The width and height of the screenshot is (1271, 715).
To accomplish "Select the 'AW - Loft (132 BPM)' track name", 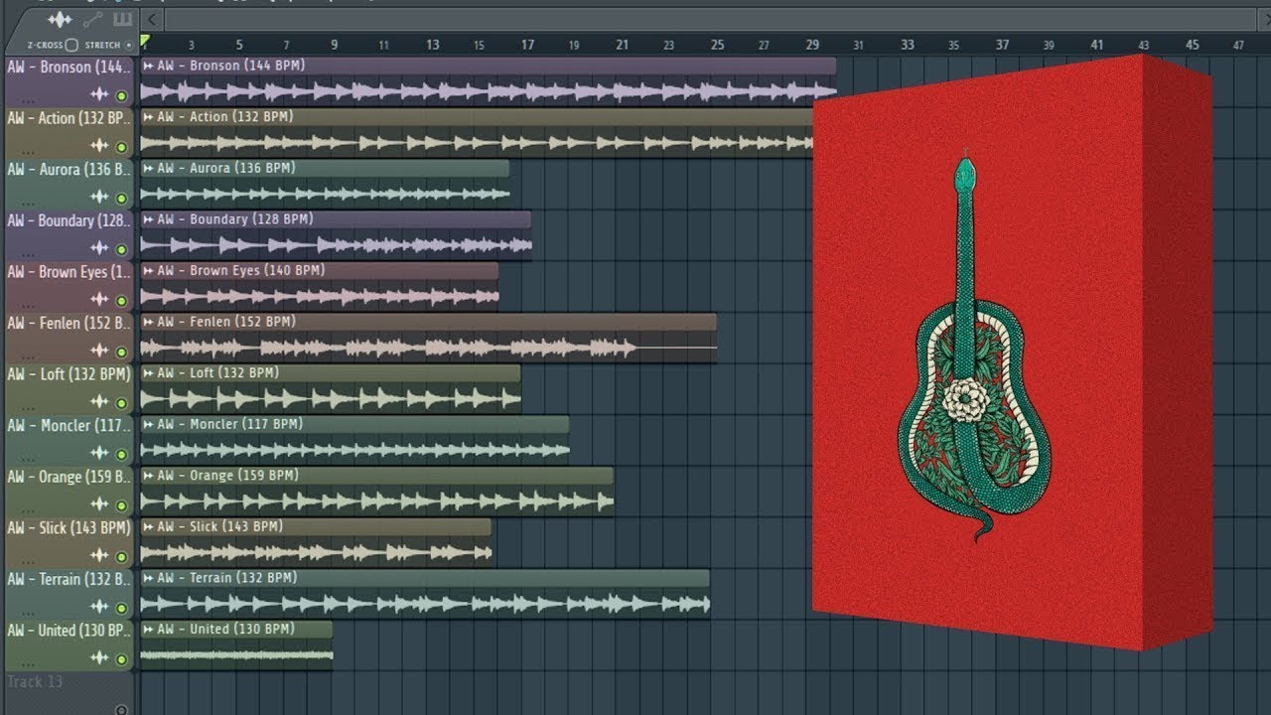I will [x=69, y=374].
